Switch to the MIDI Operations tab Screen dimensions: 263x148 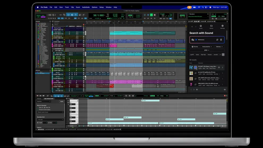pos(48,99)
